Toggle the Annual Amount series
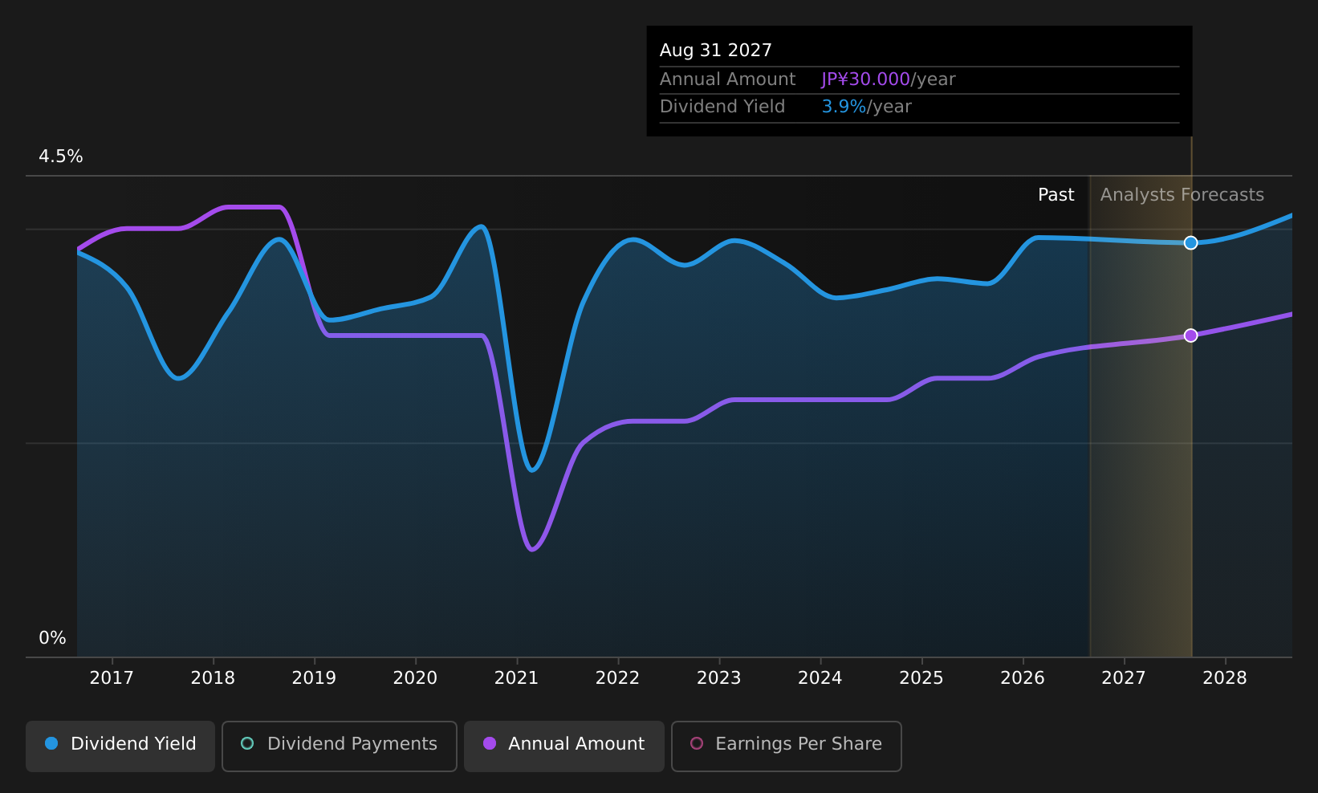Viewport: 1318px width, 793px height. click(564, 746)
